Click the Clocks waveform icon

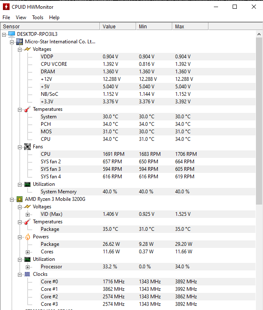pos(27,274)
